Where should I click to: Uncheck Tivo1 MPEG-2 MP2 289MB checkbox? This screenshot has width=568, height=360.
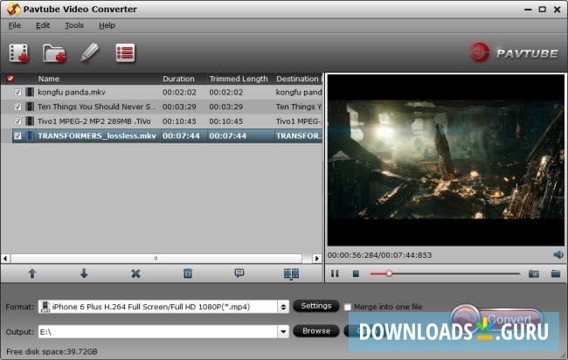pyautogui.click(x=17, y=121)
